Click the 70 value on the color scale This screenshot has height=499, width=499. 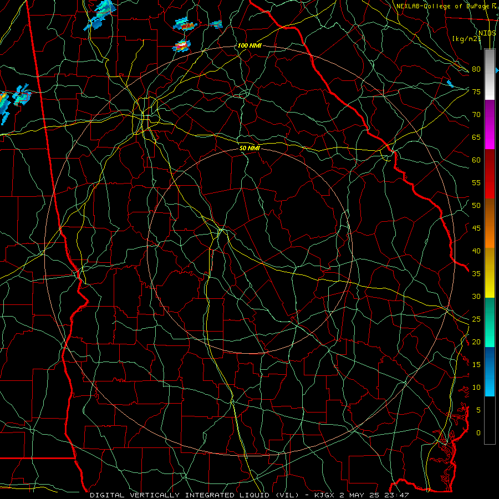(476, 115)
